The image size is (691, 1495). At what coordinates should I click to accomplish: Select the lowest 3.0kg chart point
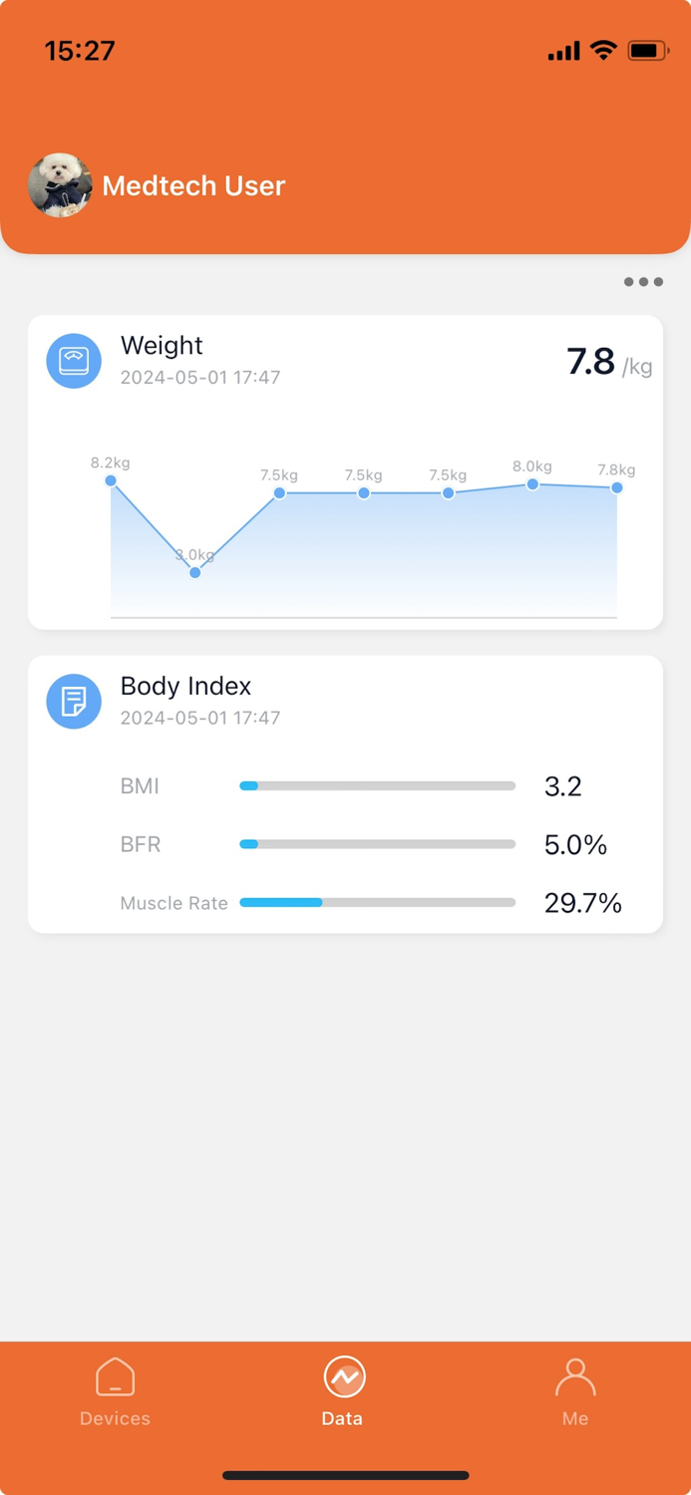point(195,572)
